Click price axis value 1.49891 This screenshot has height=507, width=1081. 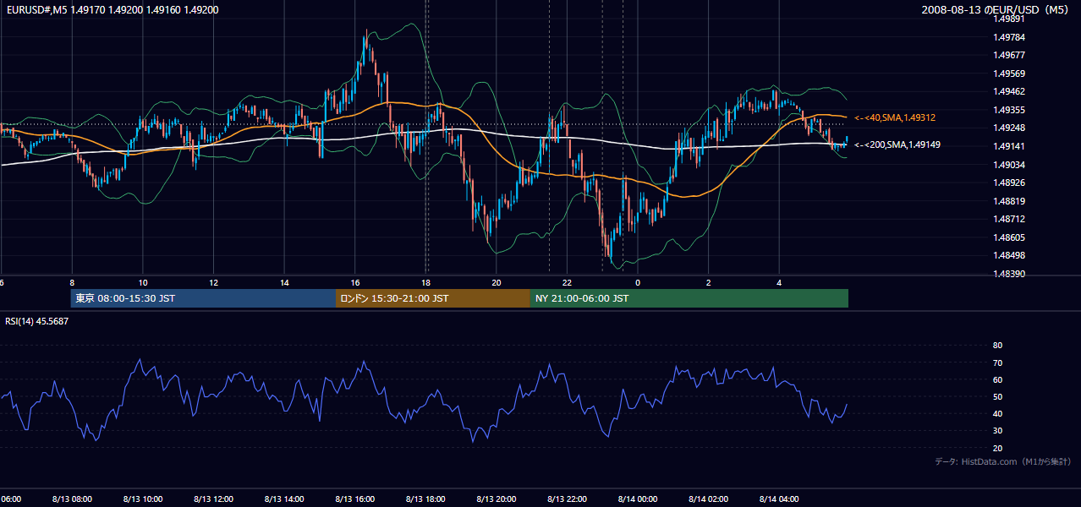[x=1010, y=19]
